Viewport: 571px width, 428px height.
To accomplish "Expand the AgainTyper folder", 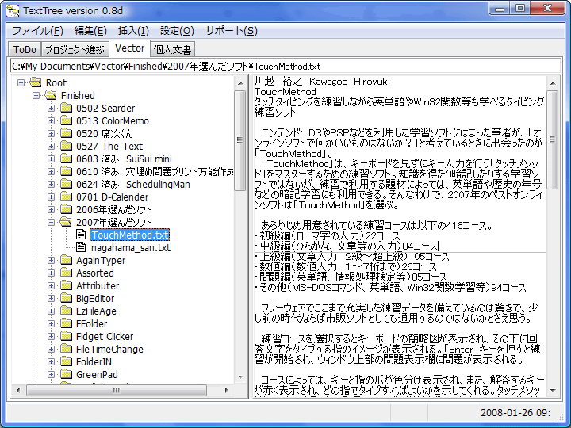I will point(51,260).
